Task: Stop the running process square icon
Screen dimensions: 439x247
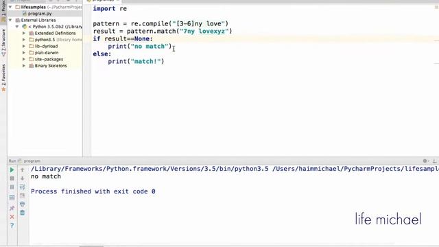Action: (12, 178)
